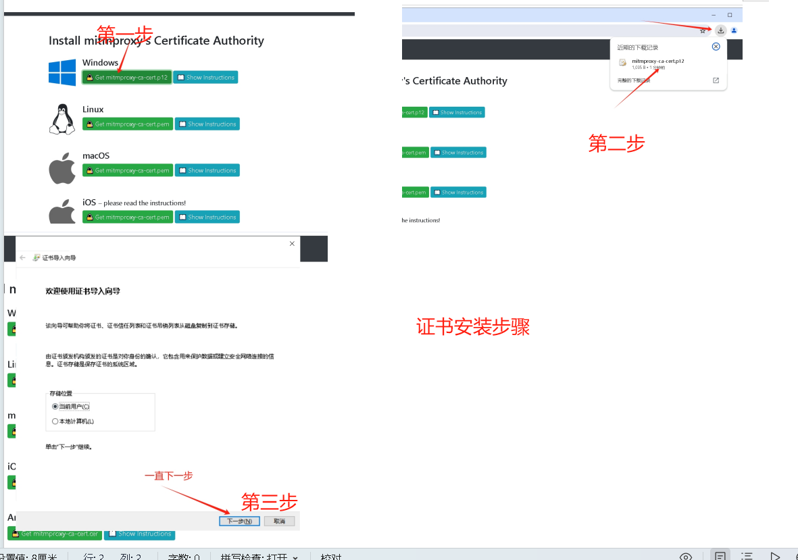Click the heading 'Install mitmproxy's Certificate Authority'

(156, 41)
